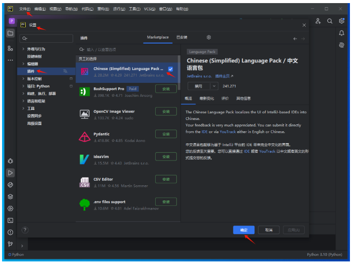Click the Code With Me user icon

(318, 21)
